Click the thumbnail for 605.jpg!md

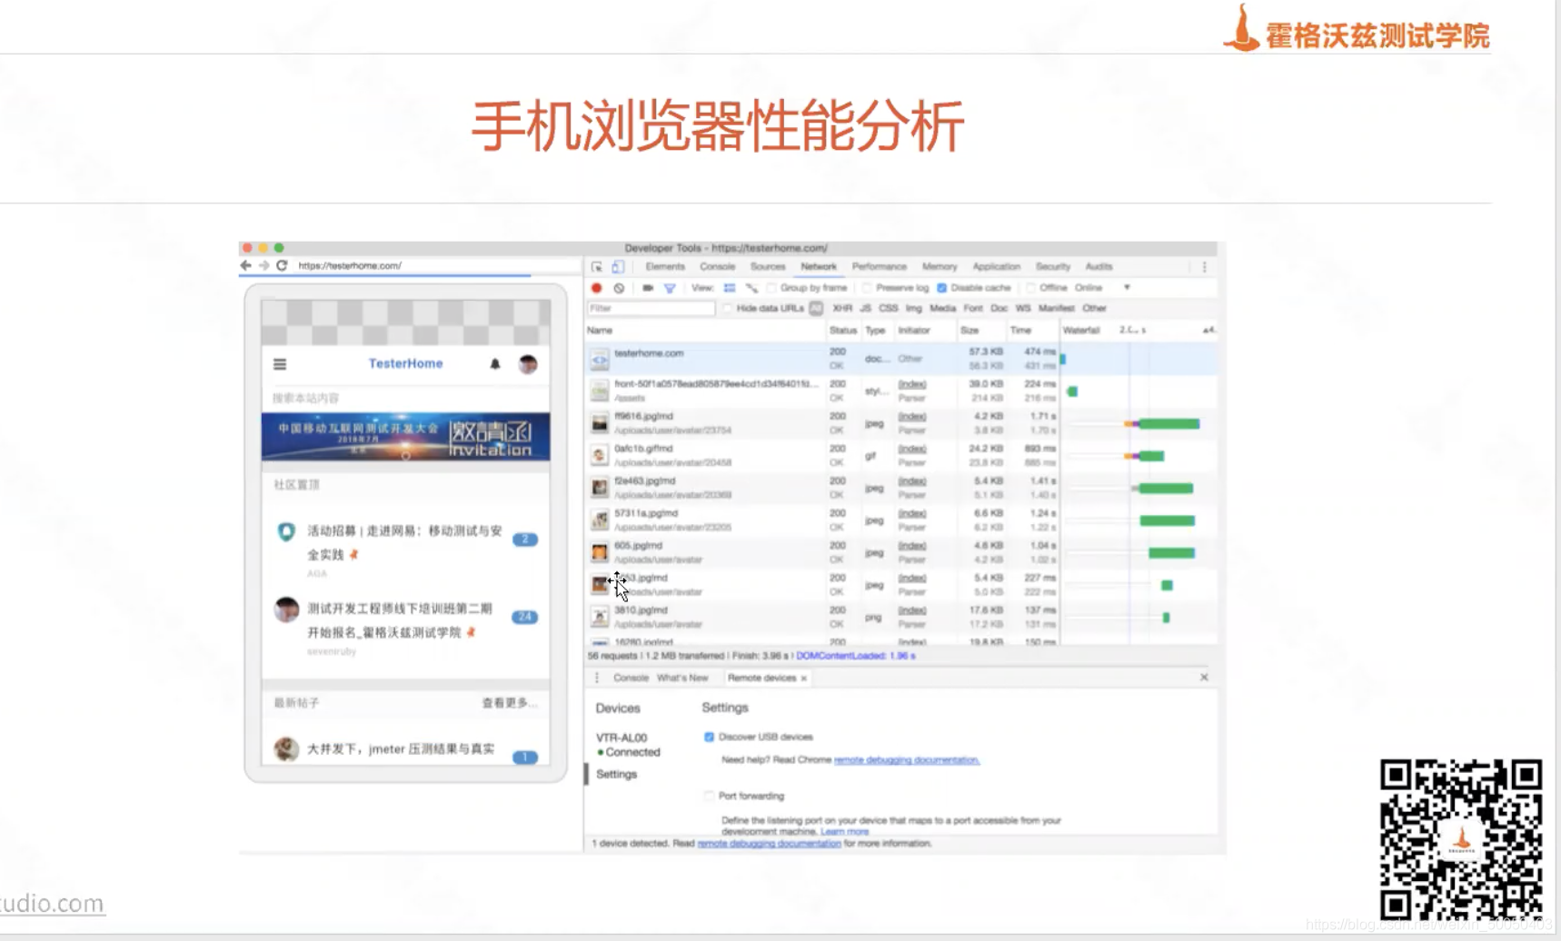pyautogui.click(x=600, y=552)
